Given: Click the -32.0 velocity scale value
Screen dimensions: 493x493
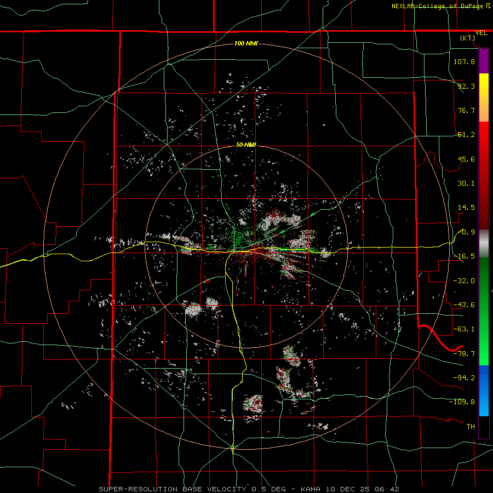Looking at the screenshot, I should point(464,281).
